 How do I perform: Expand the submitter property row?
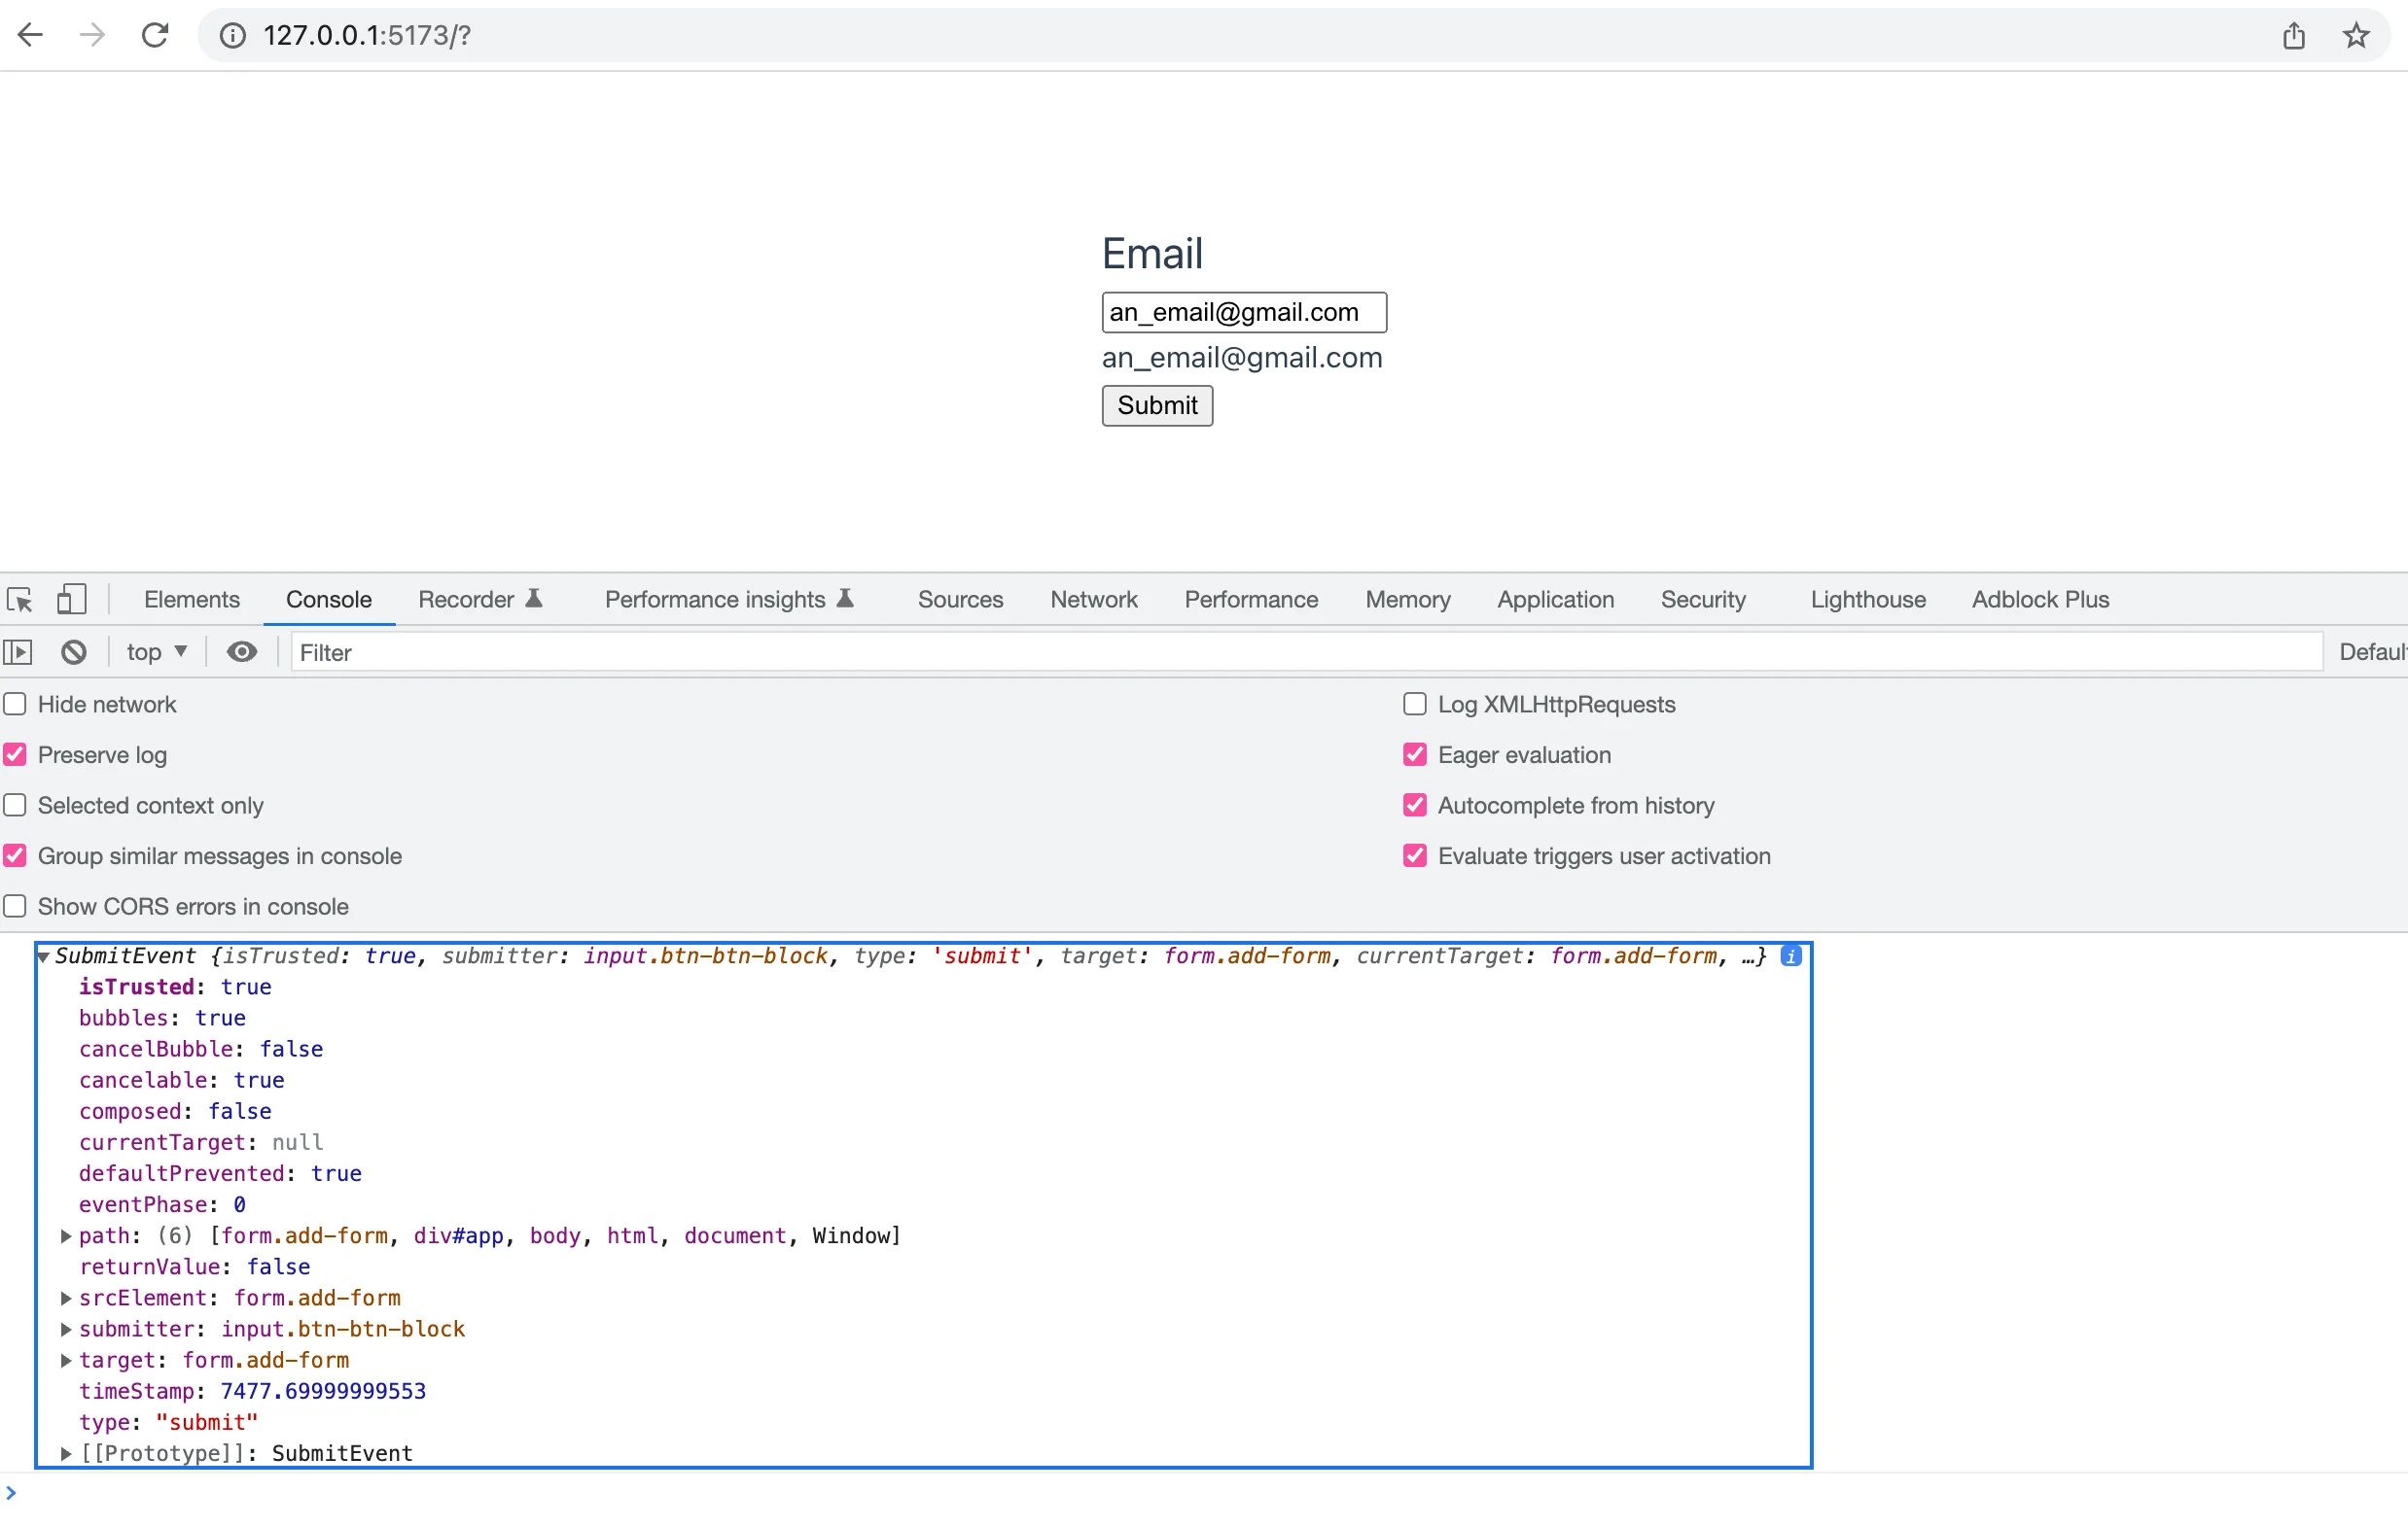(66, 1329)
